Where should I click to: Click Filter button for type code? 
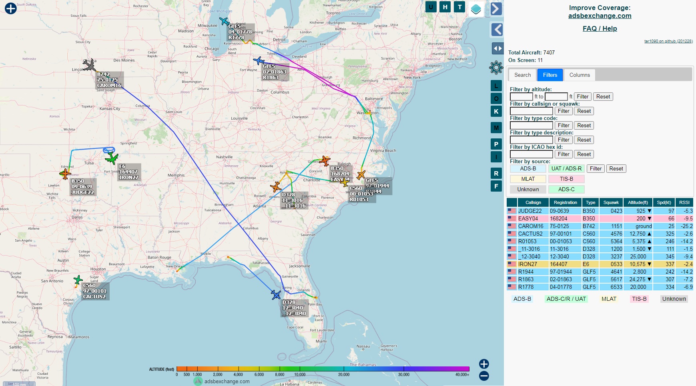coord(564,126)
